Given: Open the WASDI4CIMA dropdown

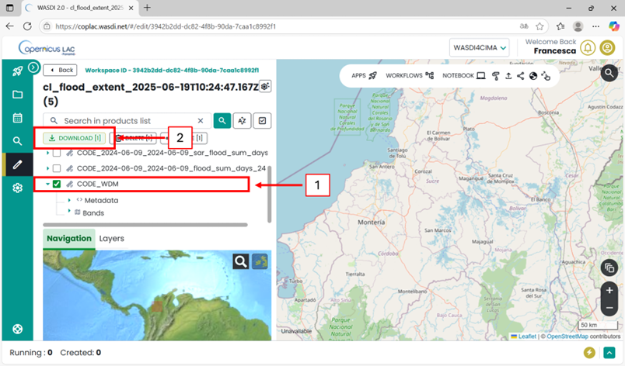Looking at the screenshot, I should pos(480,47).
